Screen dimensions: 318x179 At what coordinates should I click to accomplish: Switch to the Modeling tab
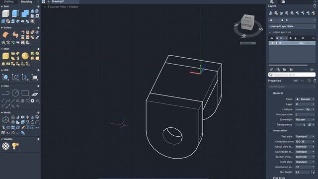coord(26,1)
